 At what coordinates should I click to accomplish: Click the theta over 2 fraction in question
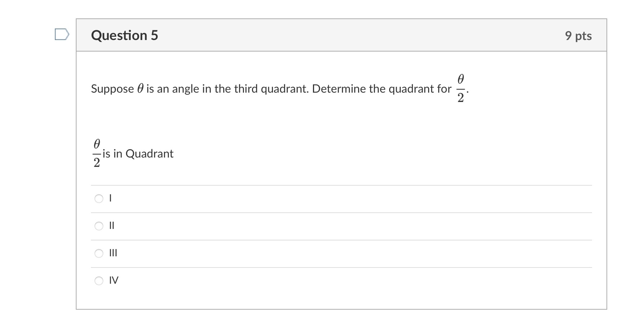pos(460,89)
